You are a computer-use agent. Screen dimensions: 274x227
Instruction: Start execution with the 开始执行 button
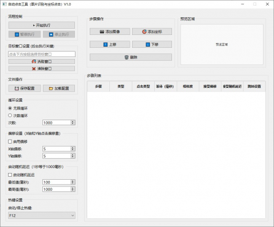[42, 25]
